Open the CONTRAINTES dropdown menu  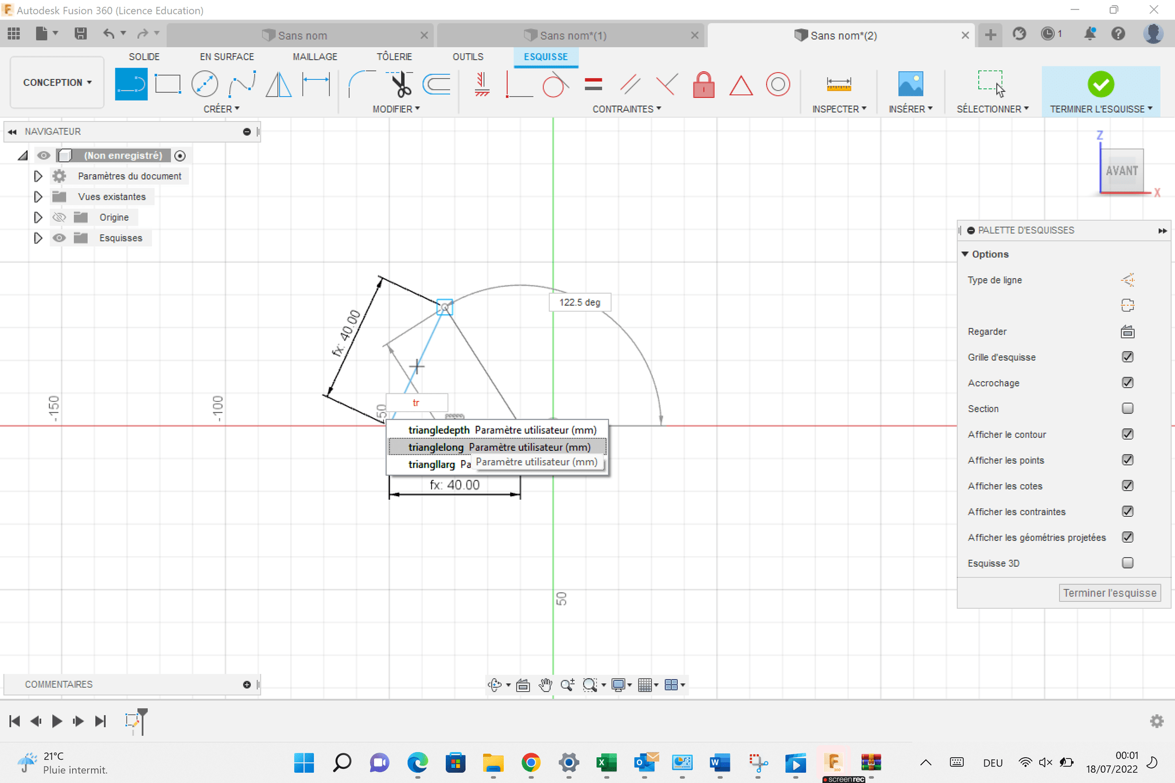[627, 109]
